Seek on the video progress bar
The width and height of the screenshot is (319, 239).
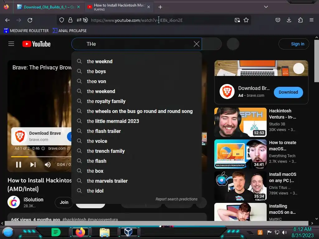41,157
